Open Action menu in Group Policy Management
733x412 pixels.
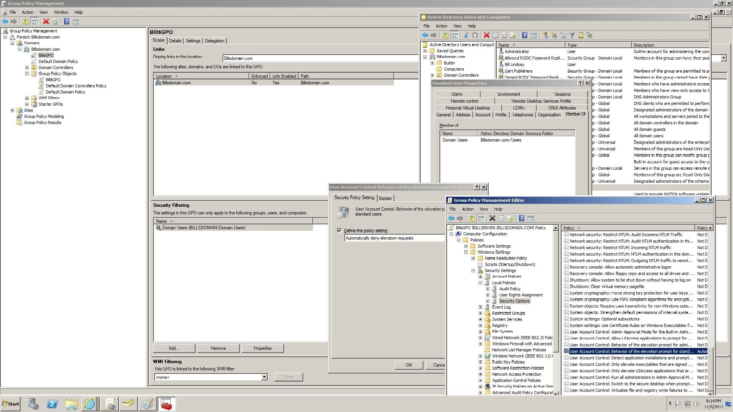click(27, 12)
